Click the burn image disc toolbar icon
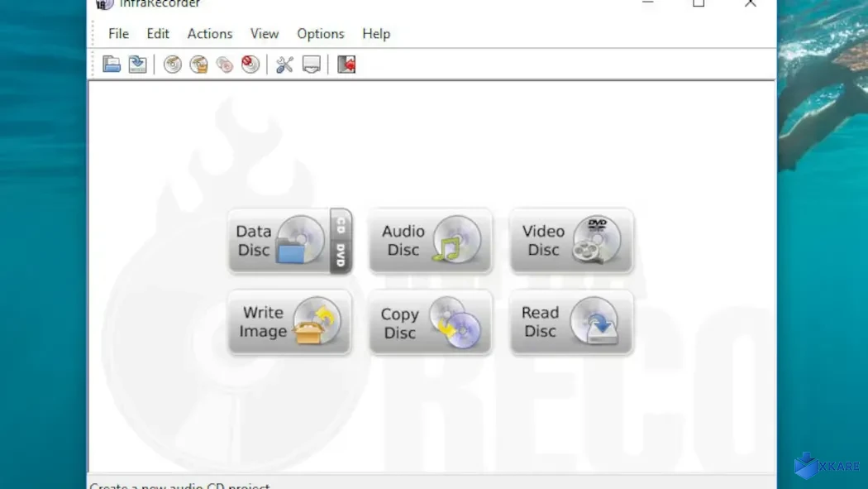This screenshot has width=868, height=489. point(198,65)
